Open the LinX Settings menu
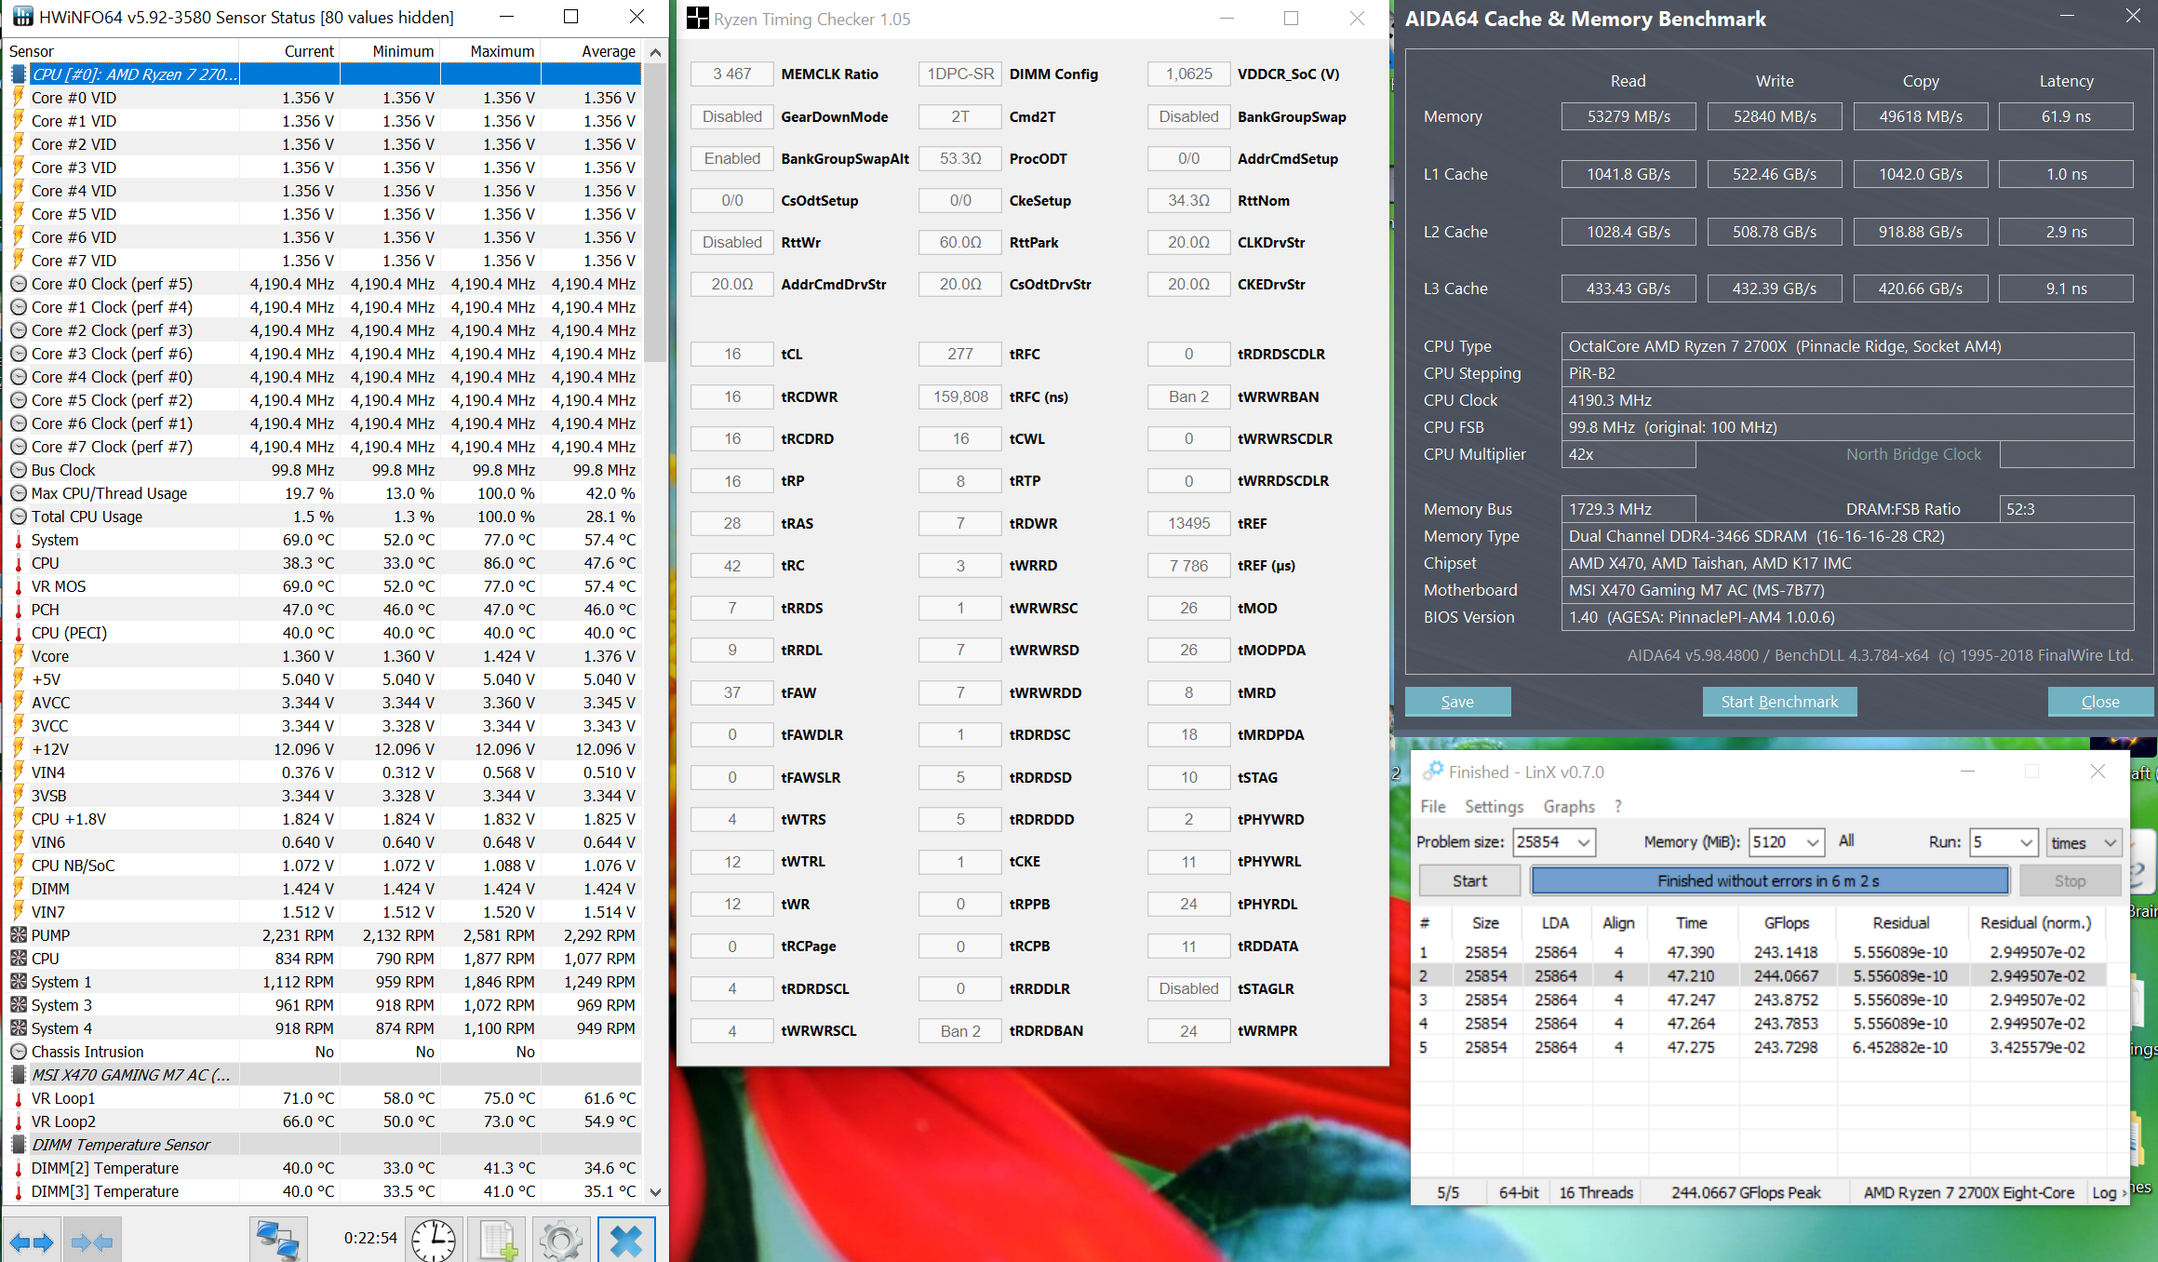 coord(1494,806)
